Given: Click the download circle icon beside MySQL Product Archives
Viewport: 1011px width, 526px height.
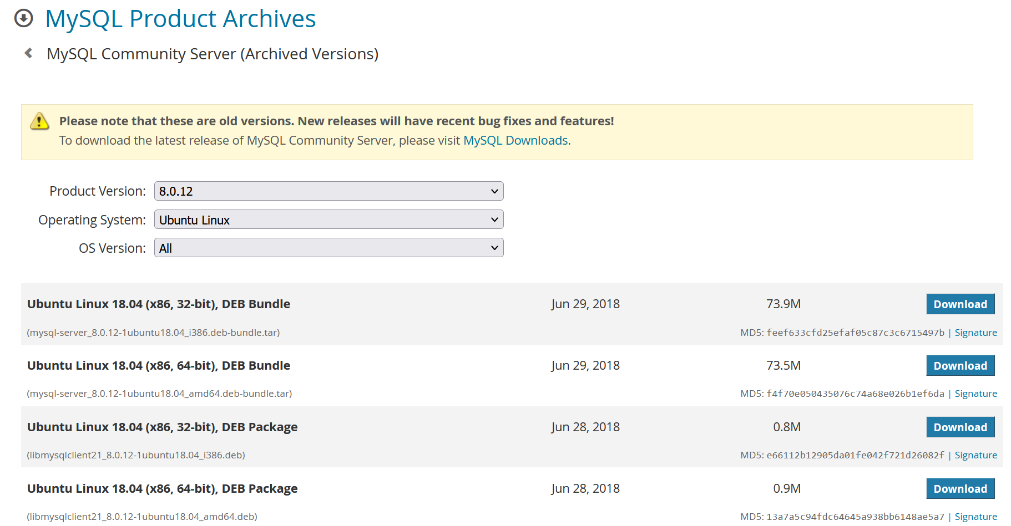Looking at the screenshot, I should (x=23, y=18).
